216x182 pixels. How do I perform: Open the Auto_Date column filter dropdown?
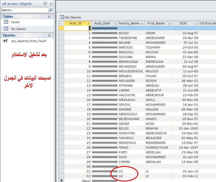[115, 24]
